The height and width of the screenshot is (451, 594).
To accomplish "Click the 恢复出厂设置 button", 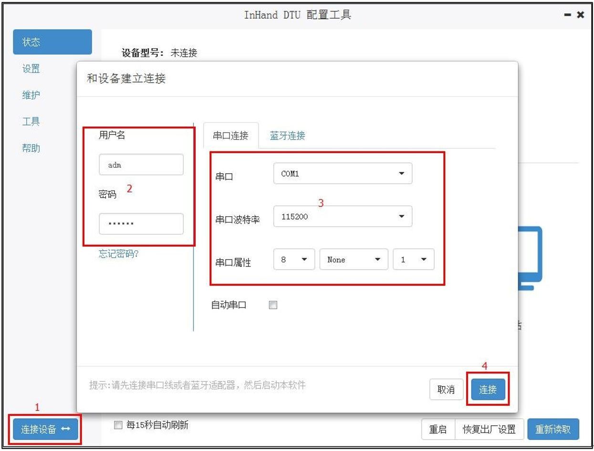I will pos(490,429).
